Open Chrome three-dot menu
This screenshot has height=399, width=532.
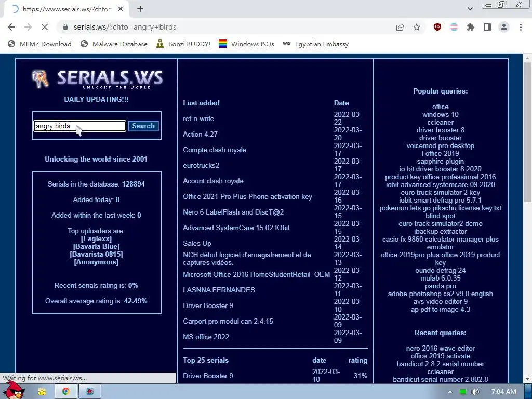(x=521, y=27)
